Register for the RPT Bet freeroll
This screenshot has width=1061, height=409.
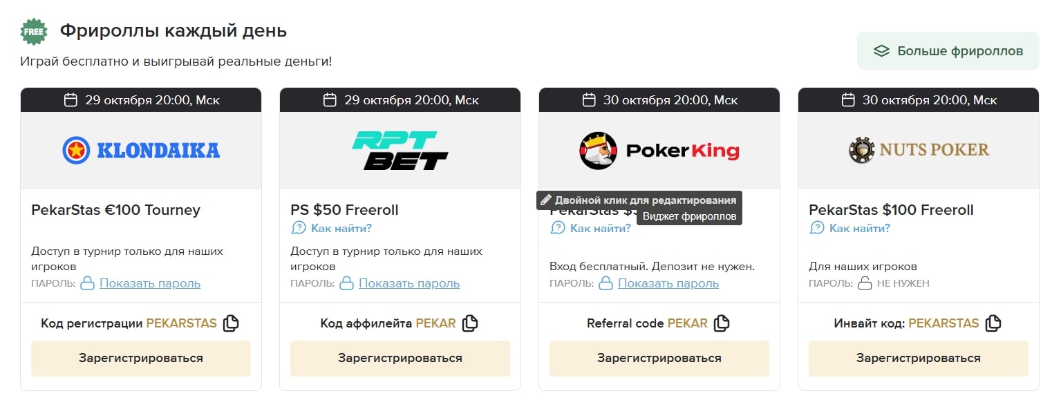coord(400,358)
